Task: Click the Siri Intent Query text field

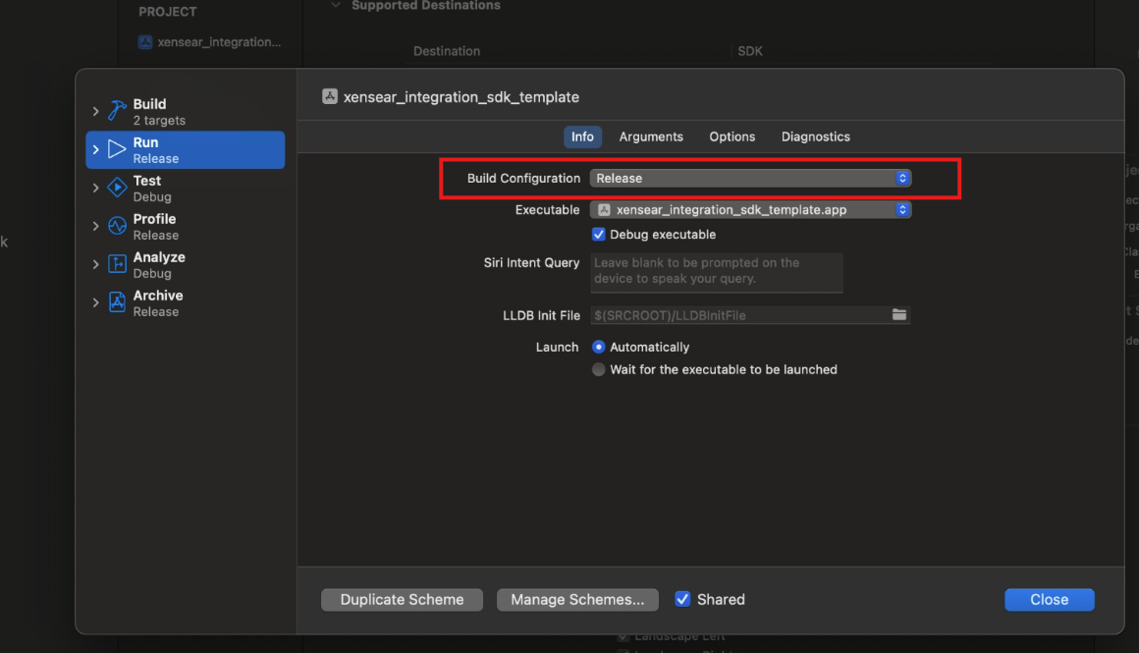Action: 716,272
